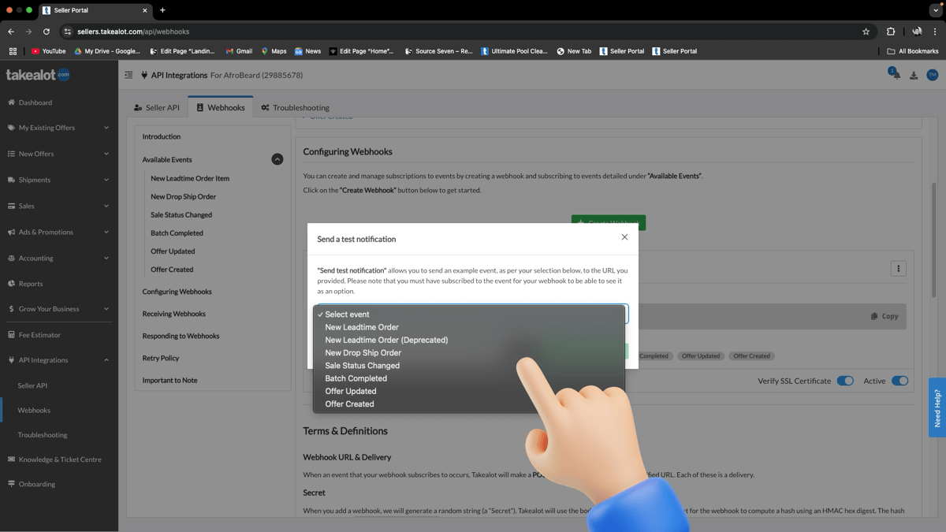Click the Copy button
This screenshot has height=532, width=946.
[x=885, y=316]
